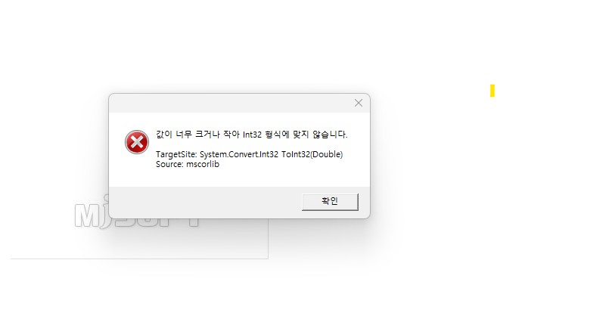
Task: Click the vertical panel border below the dialog
Action: (268, 239)
